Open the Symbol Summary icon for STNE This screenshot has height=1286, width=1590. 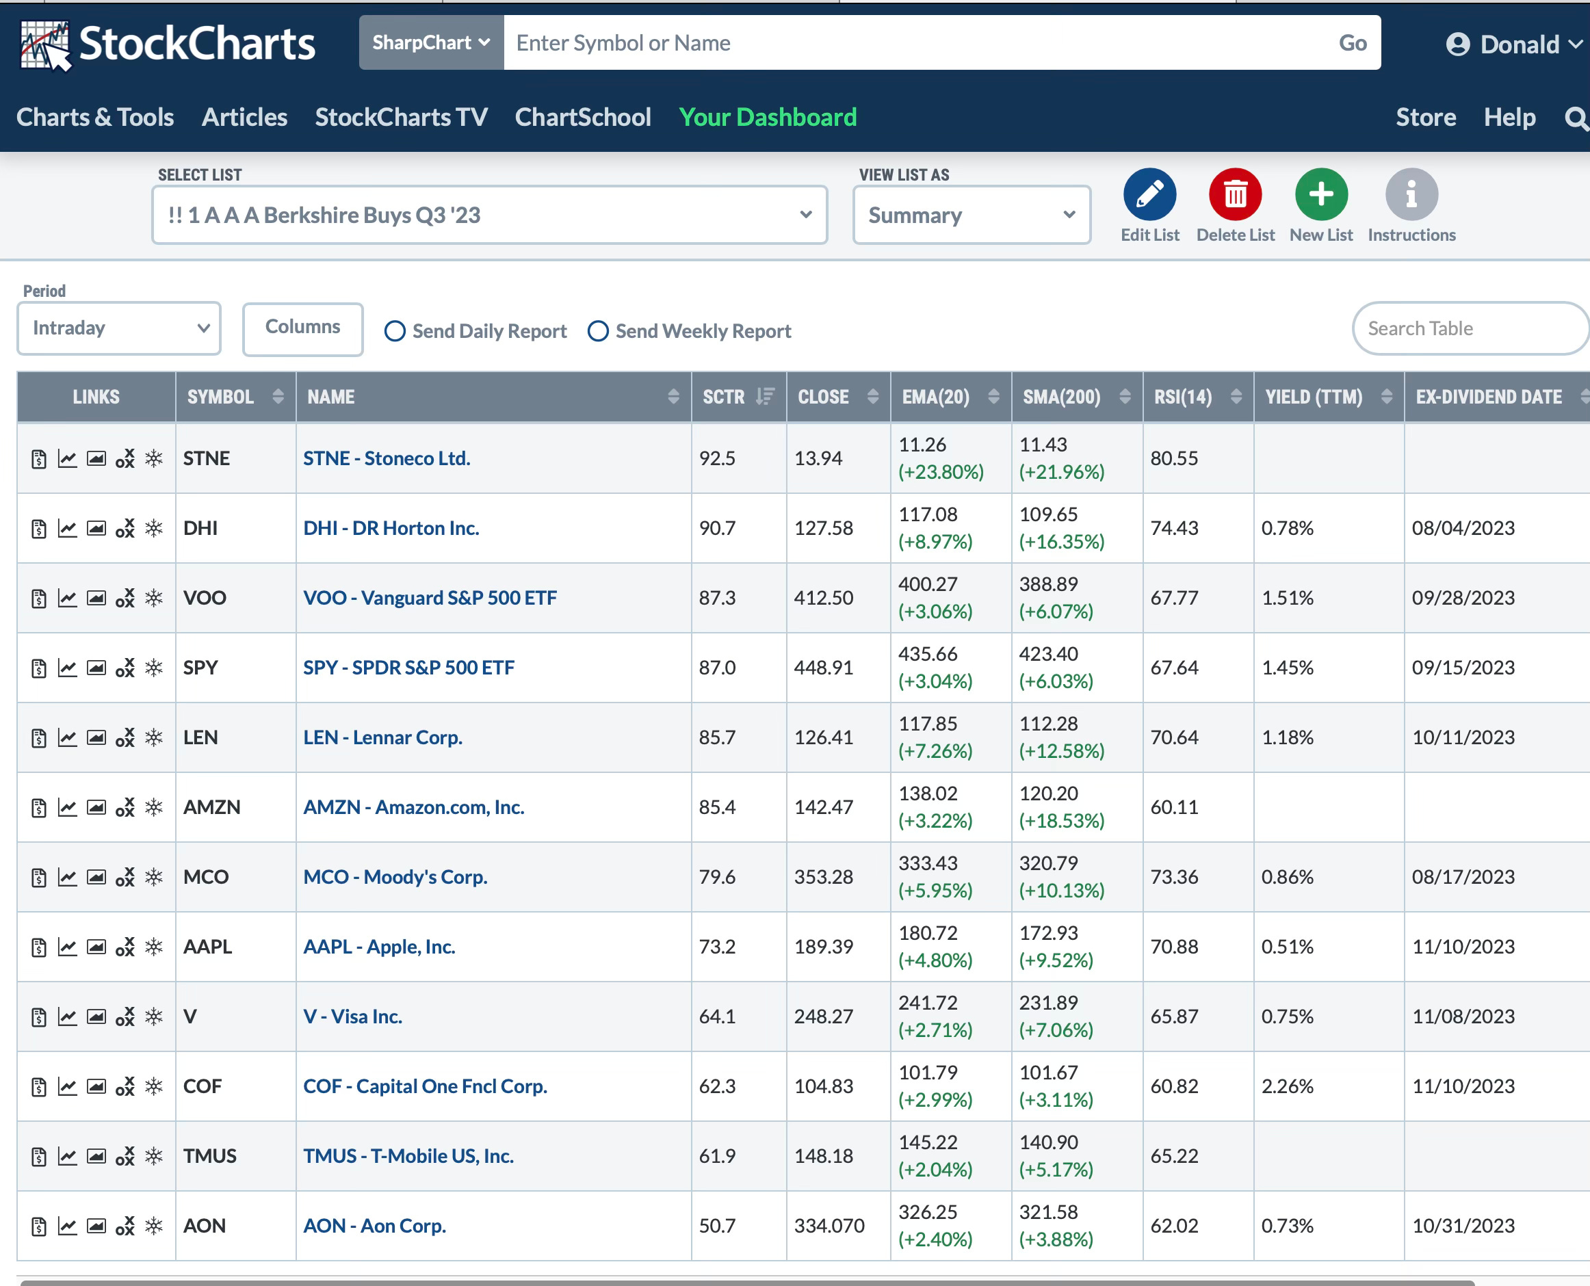coord(38,458)
